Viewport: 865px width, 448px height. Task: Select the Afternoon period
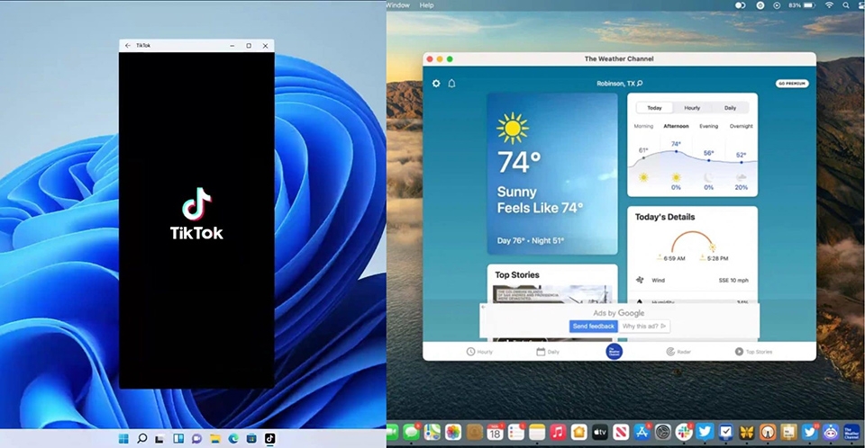click(676, 126)
